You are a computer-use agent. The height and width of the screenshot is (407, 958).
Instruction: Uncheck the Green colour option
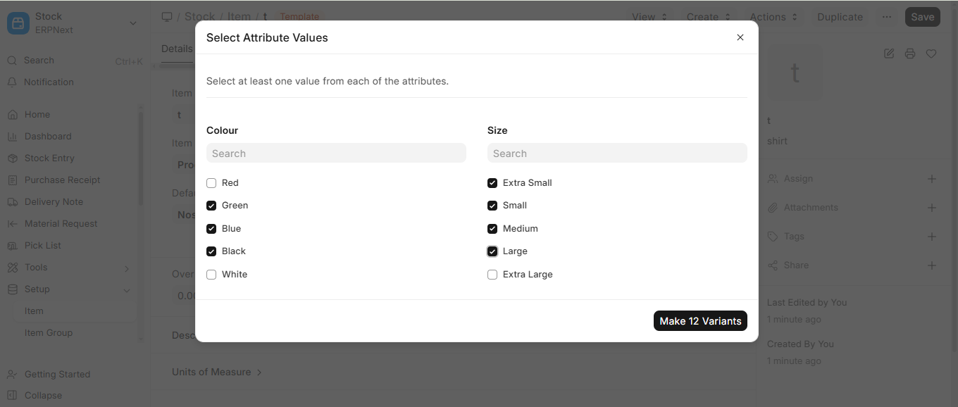coord(211,206)
